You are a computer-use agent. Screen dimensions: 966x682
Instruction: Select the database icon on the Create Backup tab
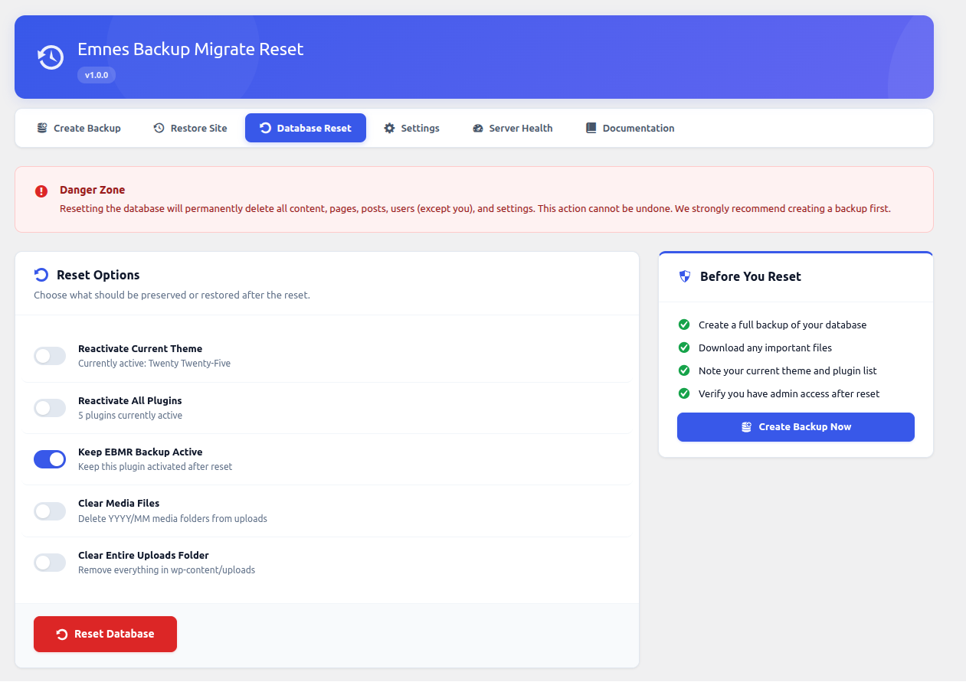coord(43,128)
